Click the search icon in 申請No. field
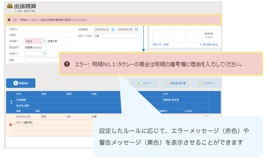Image resolution: width=268 pixels, height=160 pixels. (x=44, y=53)
